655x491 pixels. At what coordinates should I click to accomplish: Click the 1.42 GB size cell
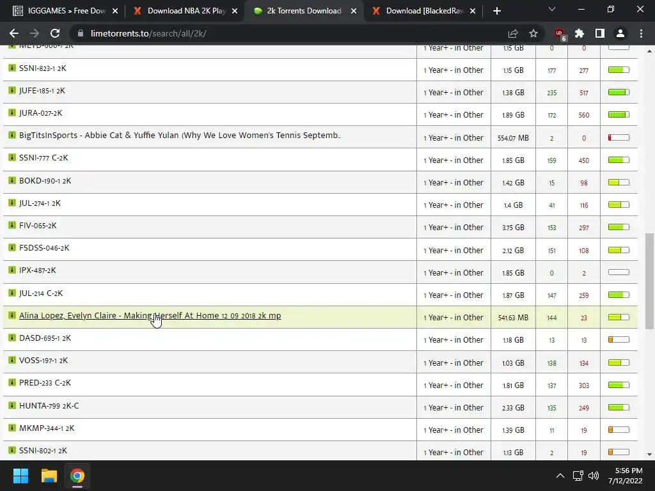point(513,183)
